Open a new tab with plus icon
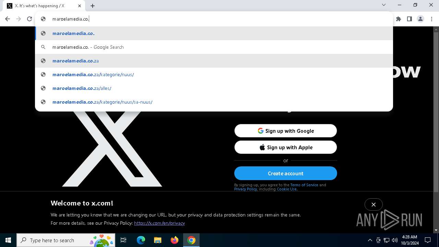 click(x=93, y=6)
